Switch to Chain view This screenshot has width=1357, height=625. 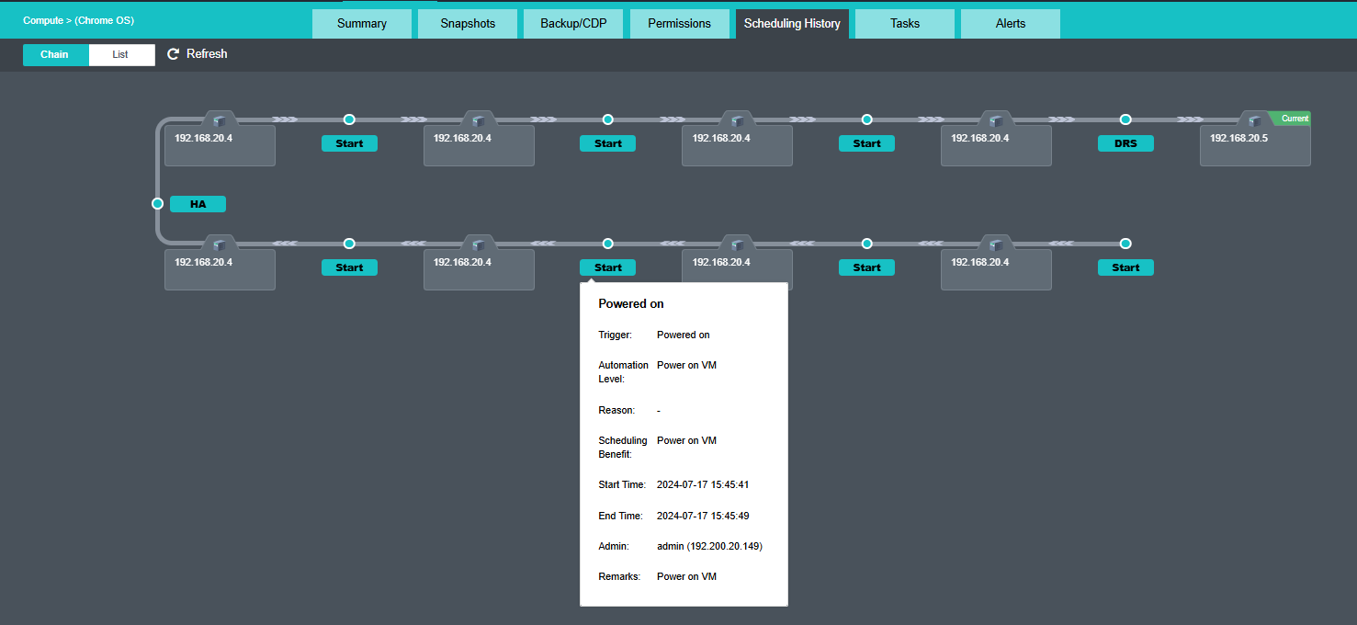[x=55, y=55]
